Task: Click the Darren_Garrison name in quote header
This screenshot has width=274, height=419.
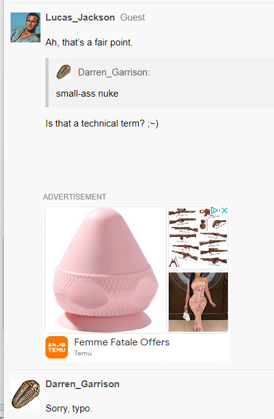Action: point(114,72)
